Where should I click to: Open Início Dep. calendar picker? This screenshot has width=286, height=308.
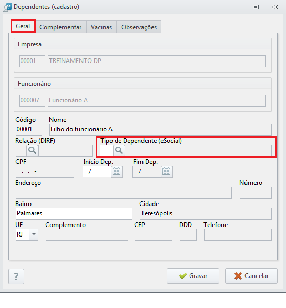coord(117,171)
